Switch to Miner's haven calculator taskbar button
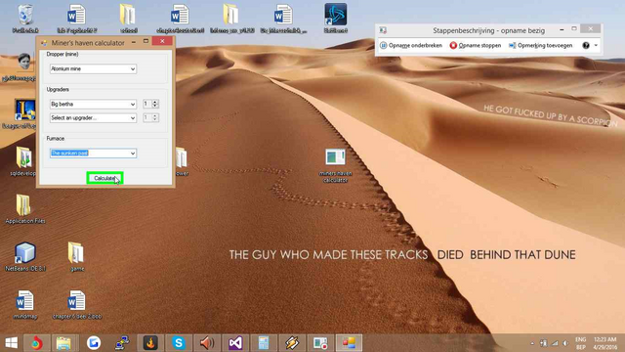Screen dimensions: 625x352 coord(349,343)
